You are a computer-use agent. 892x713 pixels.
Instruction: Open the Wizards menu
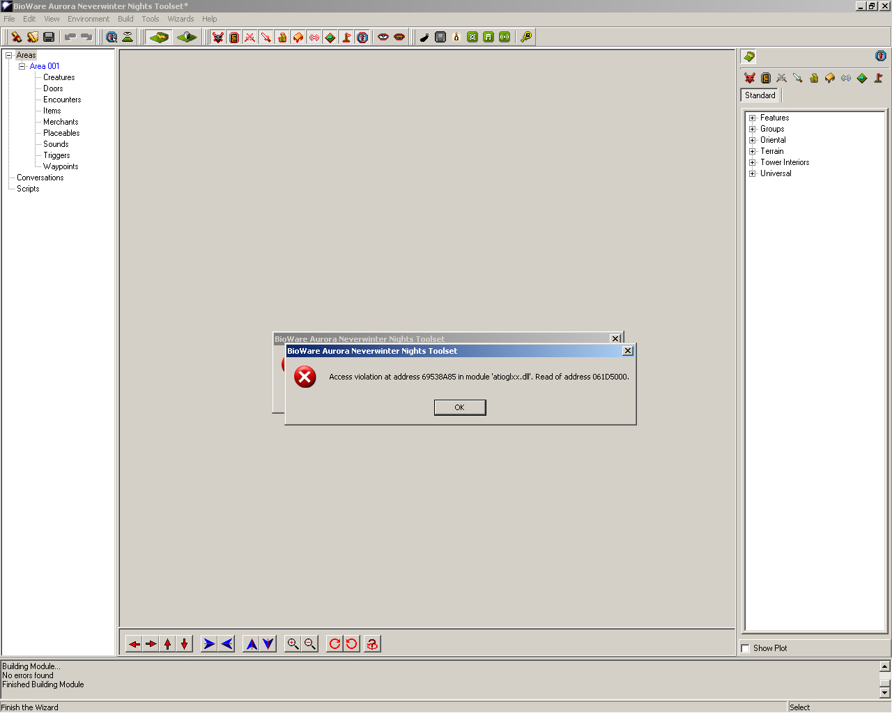[x=180, y=19]
